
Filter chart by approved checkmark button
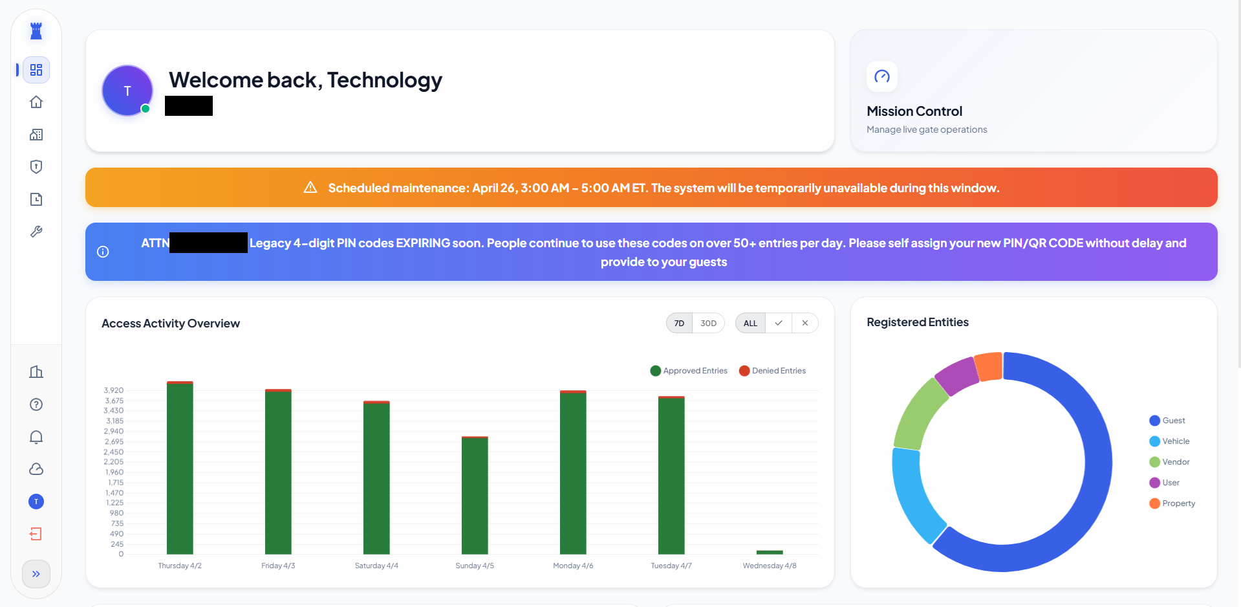779,323
